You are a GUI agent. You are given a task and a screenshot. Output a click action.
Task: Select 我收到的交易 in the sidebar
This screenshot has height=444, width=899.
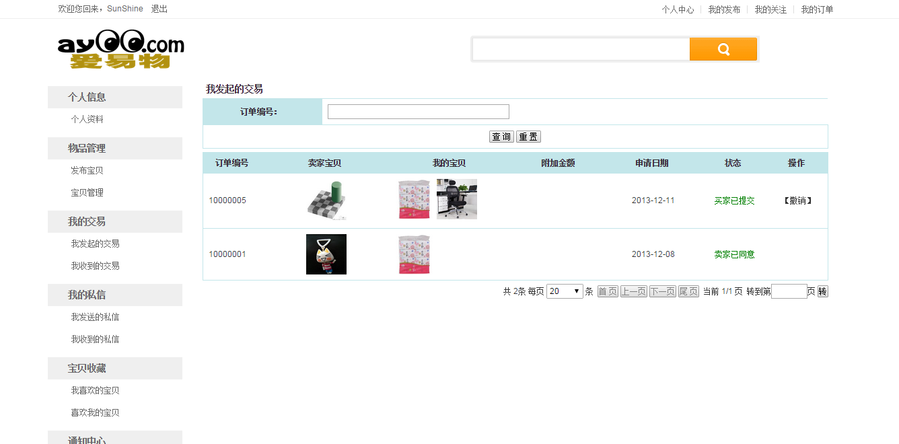click(95, 266)
